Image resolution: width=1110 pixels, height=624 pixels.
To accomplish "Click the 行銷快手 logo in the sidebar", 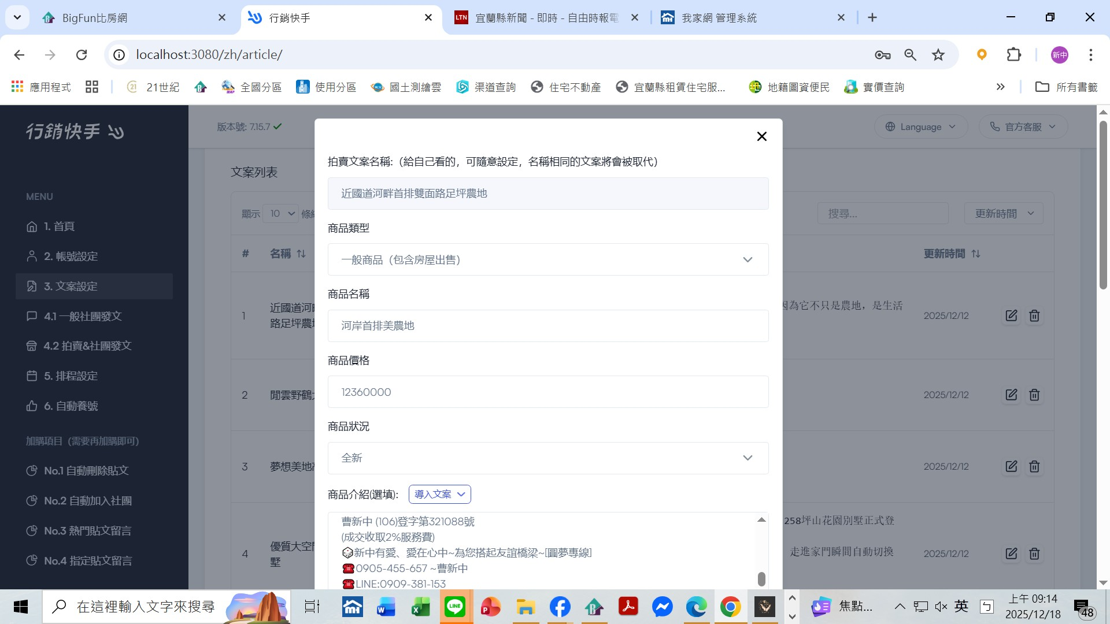I will click(75, 132).
